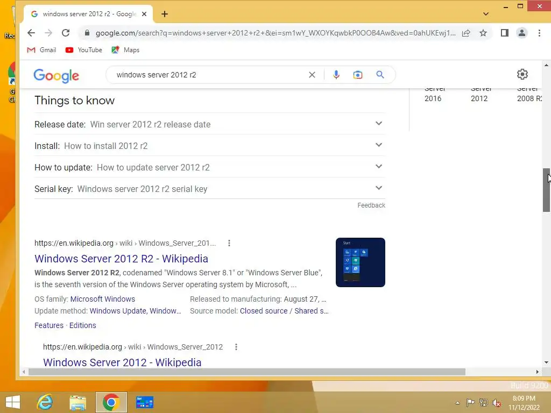This screenshot has width=551, height=413.
Task: Expand the How to update row
Action: [x=210, y=167]
